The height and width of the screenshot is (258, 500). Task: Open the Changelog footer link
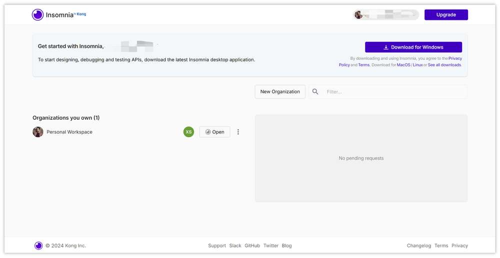[x=418, y=246]
